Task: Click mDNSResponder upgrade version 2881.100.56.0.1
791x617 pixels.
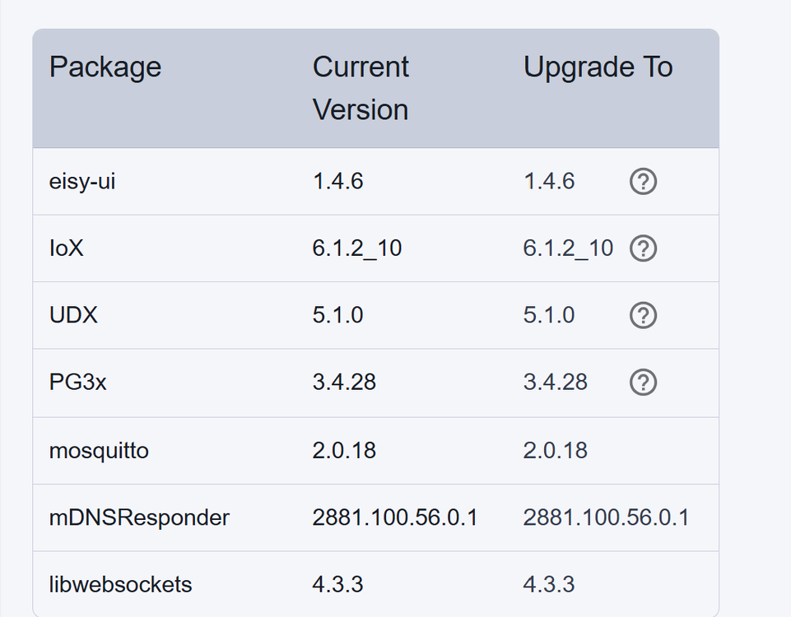Action: pyautogui.click(x=606, y=517)
